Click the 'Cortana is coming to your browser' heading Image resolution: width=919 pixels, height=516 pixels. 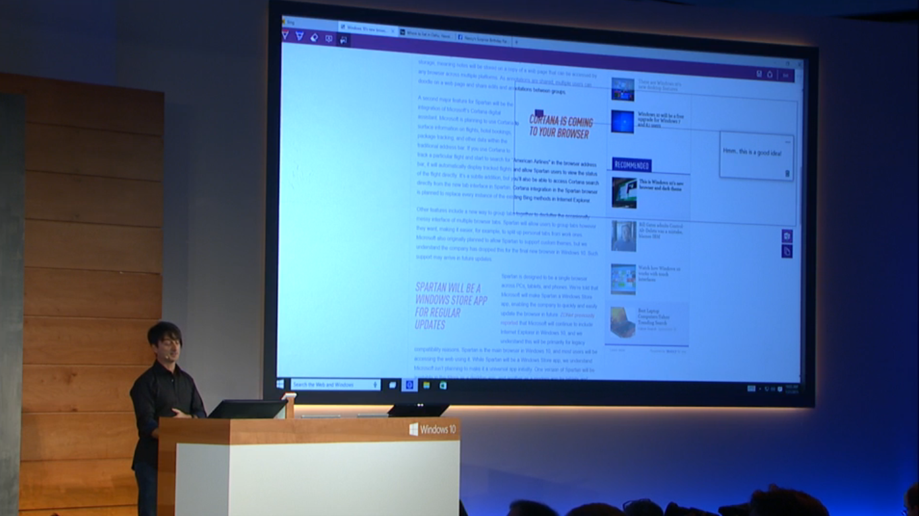tap(561, 128)
